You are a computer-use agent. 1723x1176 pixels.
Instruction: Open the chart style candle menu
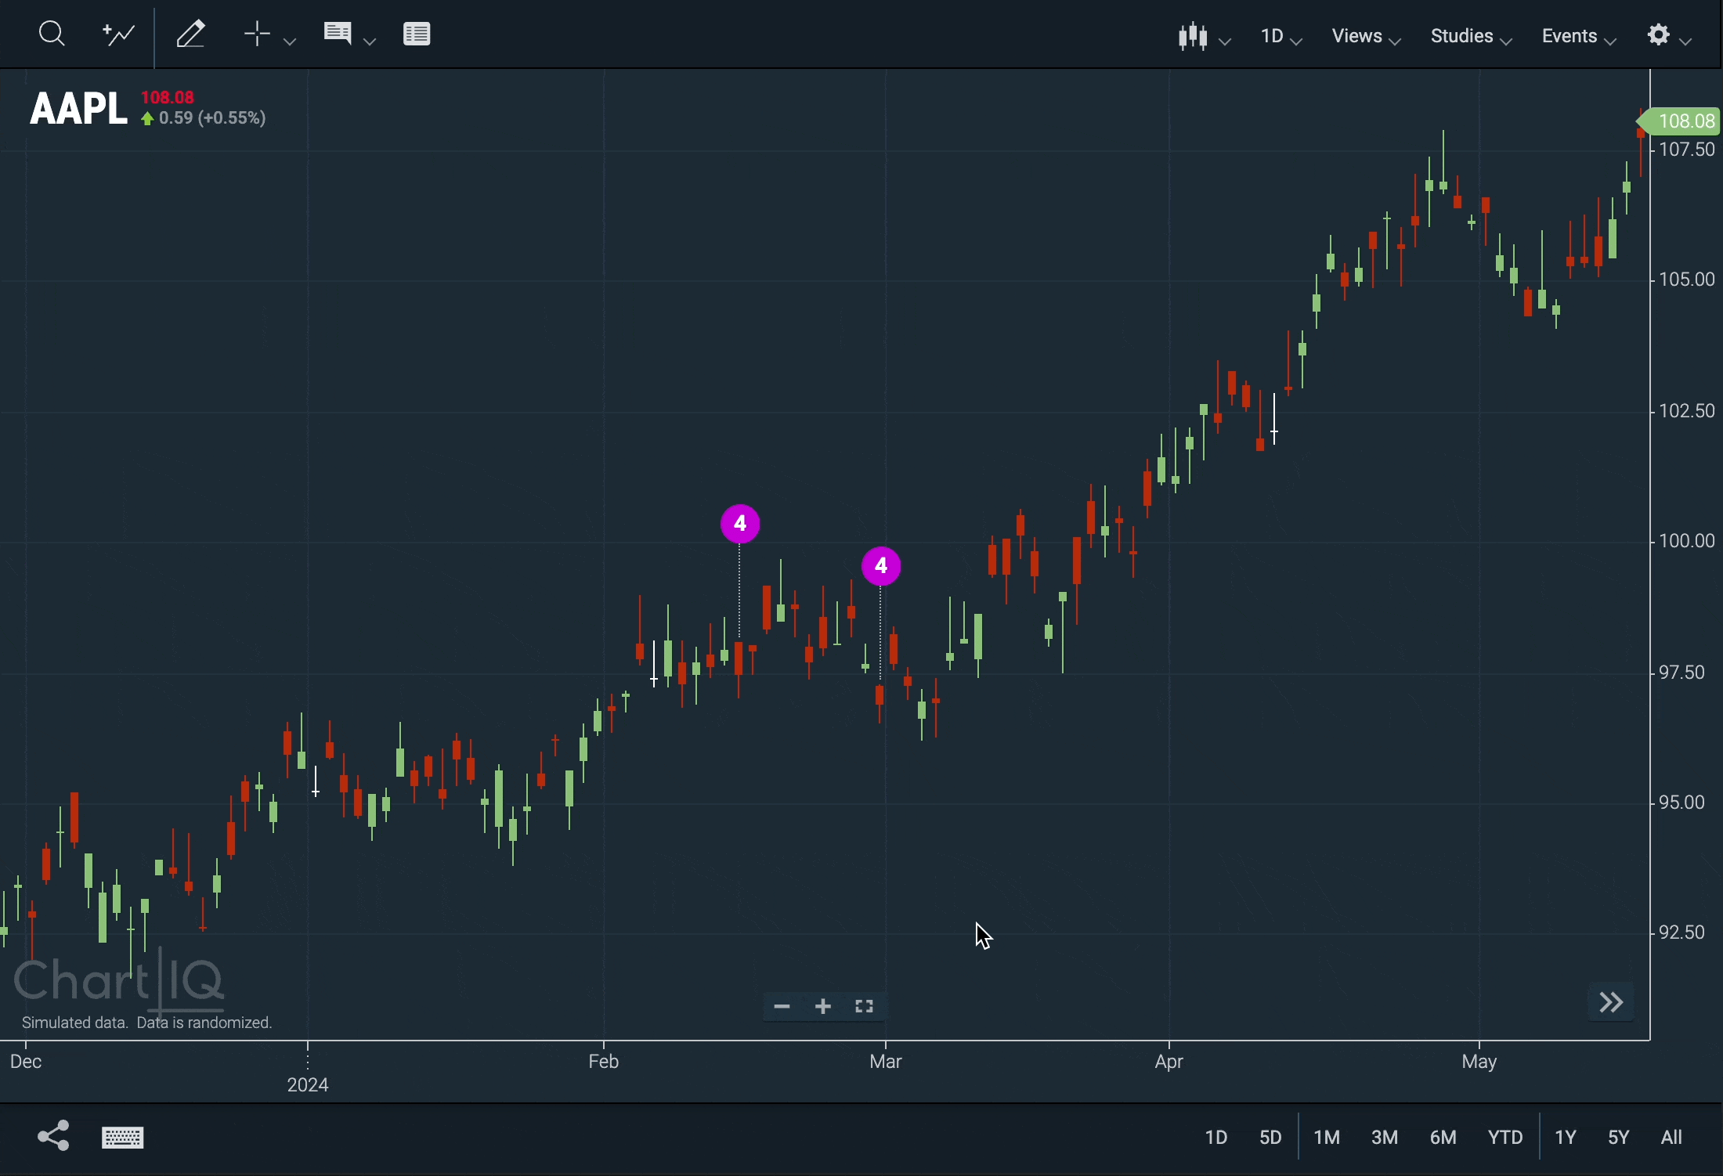click(x=1204, y=37)
